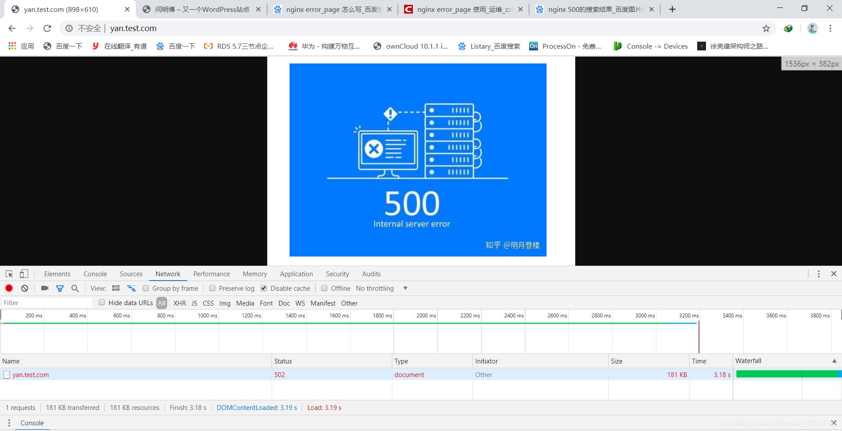The image size is (842, 431).
Task: Check Hide data URLs option
Action: 102,302
